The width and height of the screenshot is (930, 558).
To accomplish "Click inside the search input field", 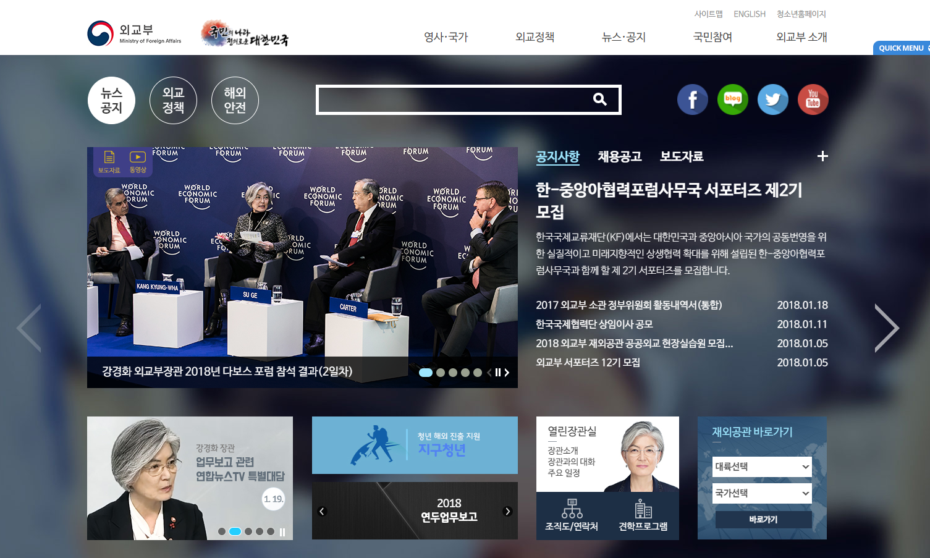I will [x=451, y=99].
